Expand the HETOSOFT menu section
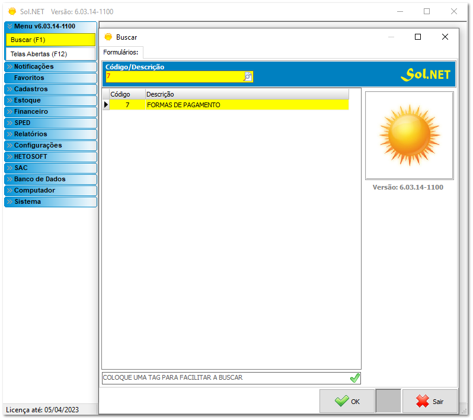 click(51, 156)
